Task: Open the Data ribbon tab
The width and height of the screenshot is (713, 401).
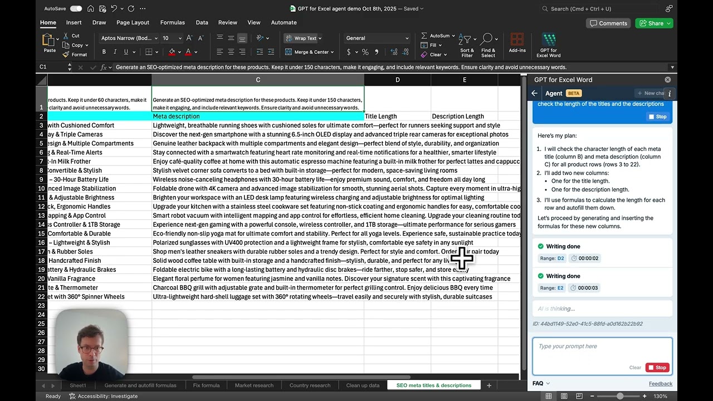Action: pos(202,22)
